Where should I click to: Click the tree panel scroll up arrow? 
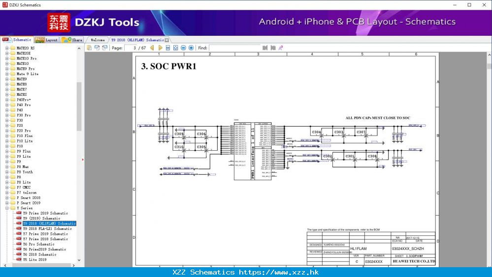point(79,48)
